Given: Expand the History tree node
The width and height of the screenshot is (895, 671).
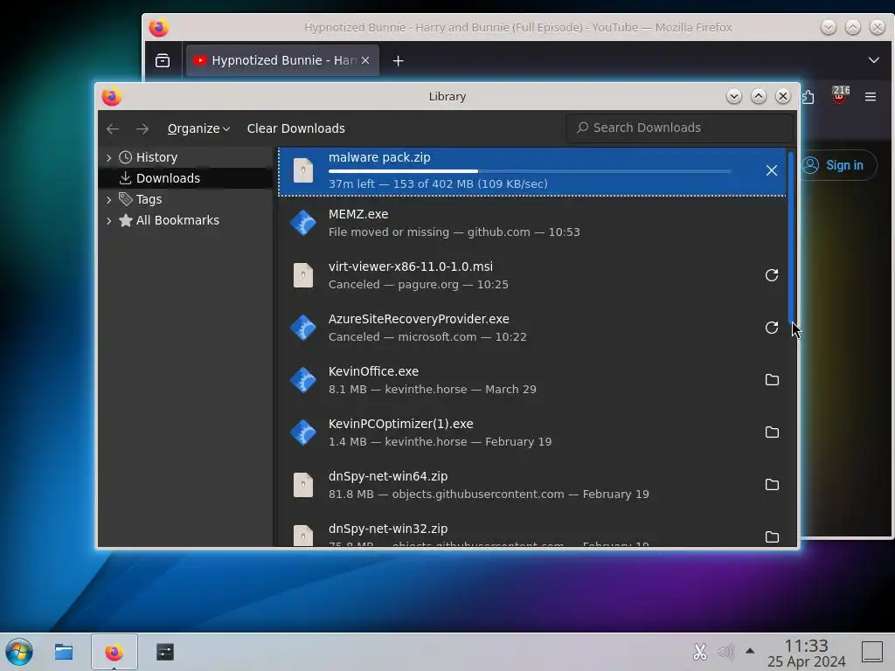Looking at the screenshot, I should pyautogui.click(x=108, y=157).
